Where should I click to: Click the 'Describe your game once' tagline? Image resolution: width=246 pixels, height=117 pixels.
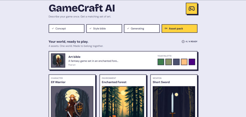(x=80, y=16)
